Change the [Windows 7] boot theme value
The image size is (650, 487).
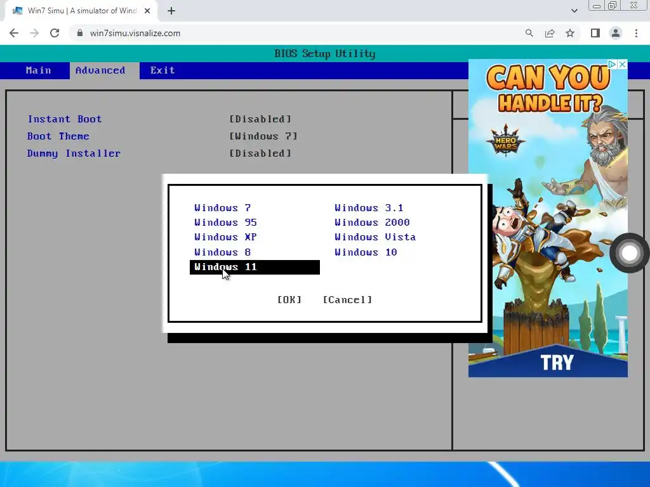point(263,136)
